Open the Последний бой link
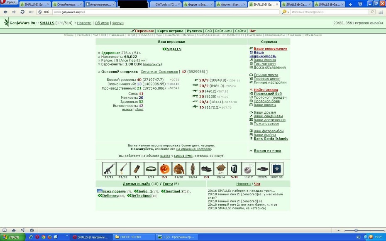This screenshot has width=386, height=241. 268,94
